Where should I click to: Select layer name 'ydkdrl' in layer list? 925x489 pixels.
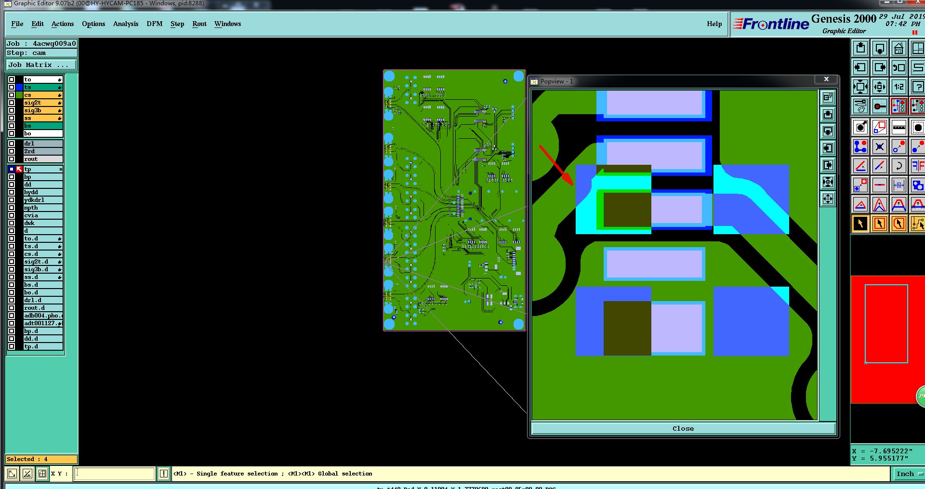[x=43, y=200]
